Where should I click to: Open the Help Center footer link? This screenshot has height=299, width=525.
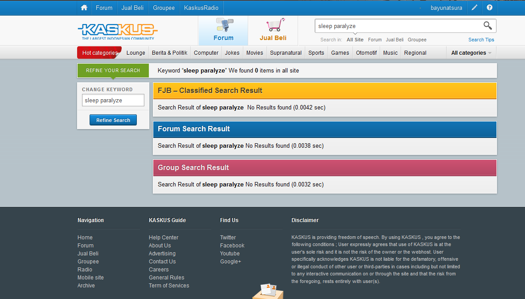(164, 238)
